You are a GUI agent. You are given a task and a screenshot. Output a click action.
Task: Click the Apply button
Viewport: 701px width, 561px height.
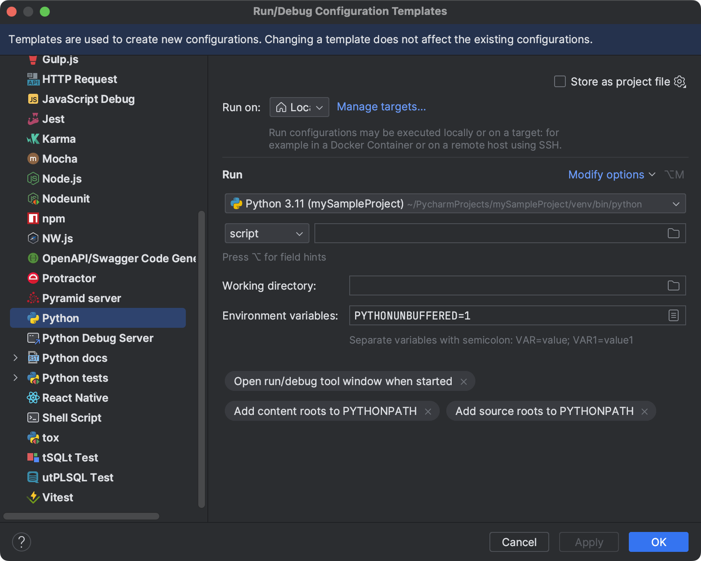pos(589,542)
